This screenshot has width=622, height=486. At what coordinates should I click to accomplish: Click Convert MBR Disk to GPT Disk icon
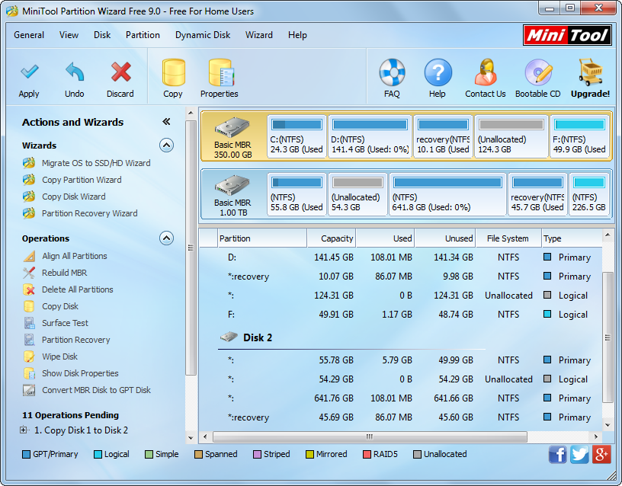(29, 390)
